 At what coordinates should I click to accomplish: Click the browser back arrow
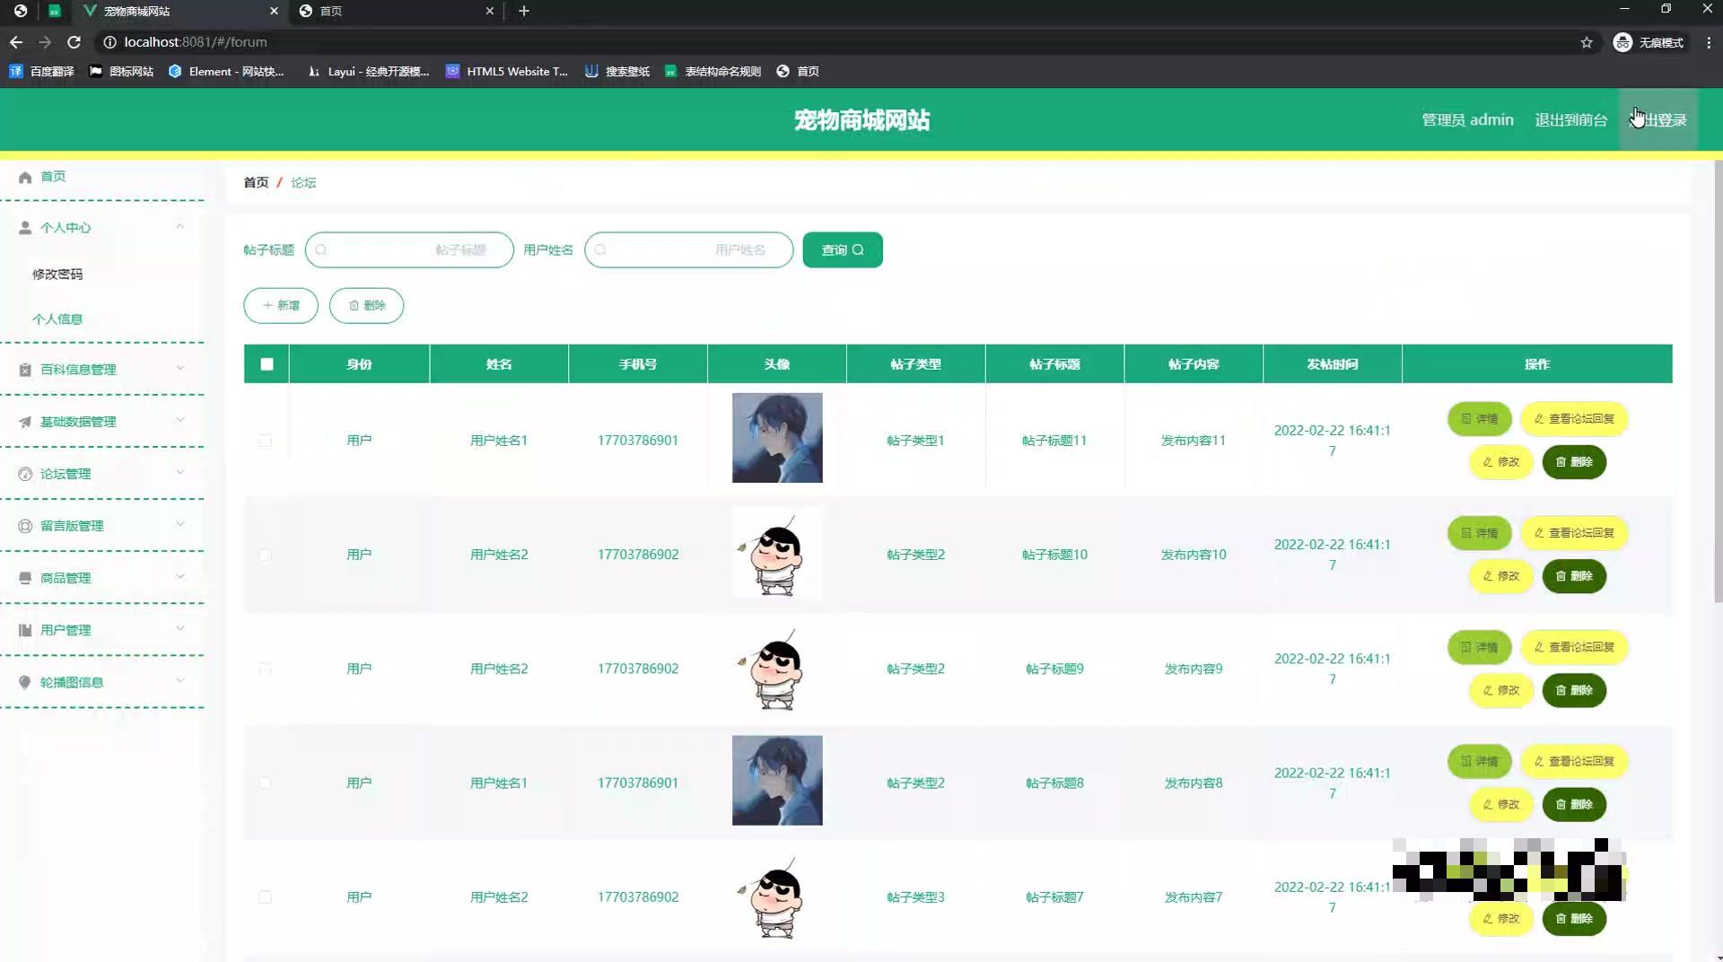pyautogui.click(x=16, y=42)
